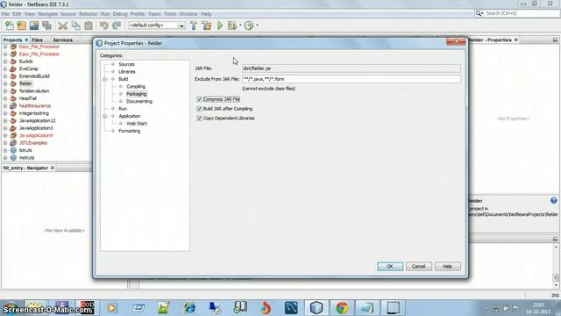Expand the HeadTail project node
The width and height of the screenshot is (561, 316).
point(5,98)
